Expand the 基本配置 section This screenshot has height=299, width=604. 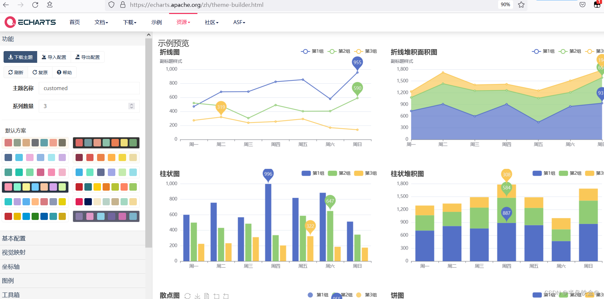[73, 238]
